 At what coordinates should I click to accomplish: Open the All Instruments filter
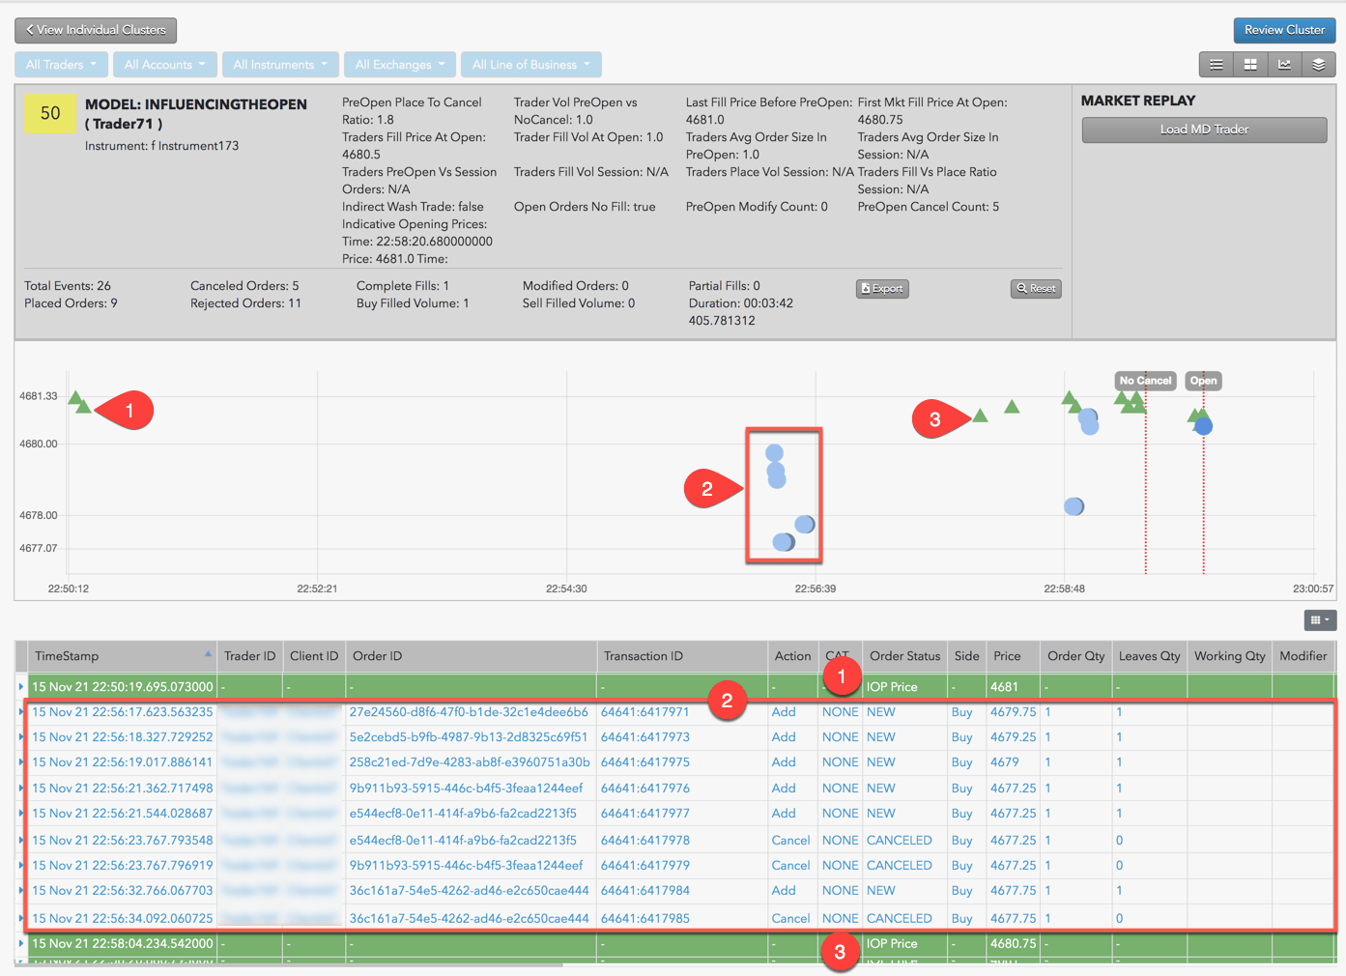280,65
